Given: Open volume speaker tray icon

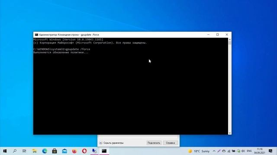Looking at the screenshot, I should coord(243,151).
